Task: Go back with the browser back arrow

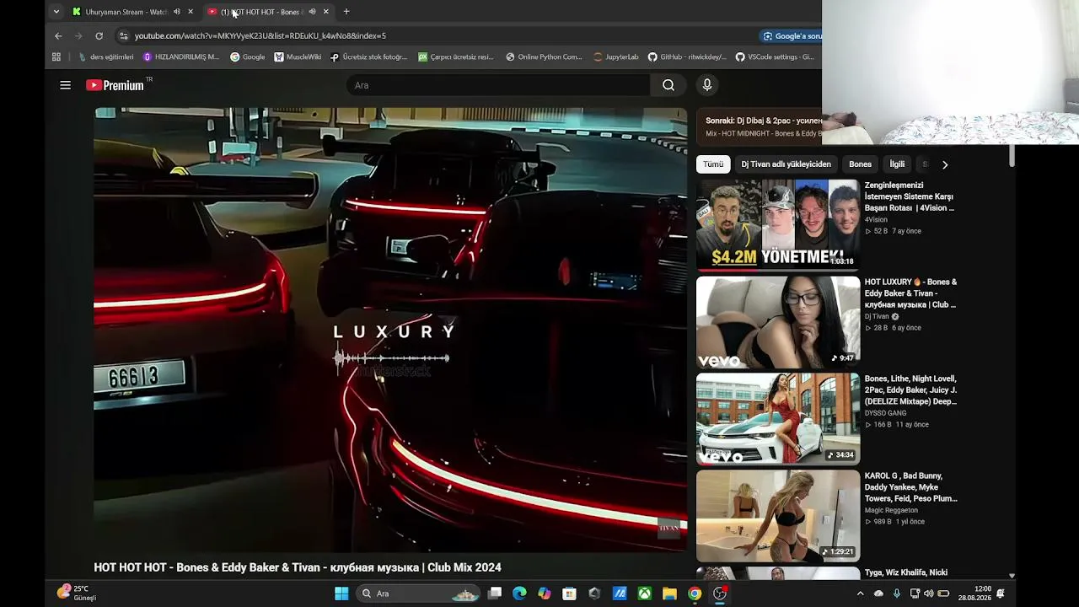Action: pos(58,35)
